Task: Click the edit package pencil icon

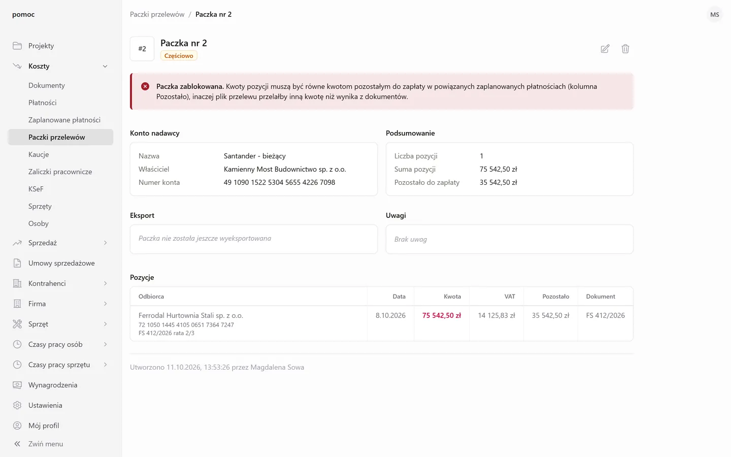Action: 605,49
